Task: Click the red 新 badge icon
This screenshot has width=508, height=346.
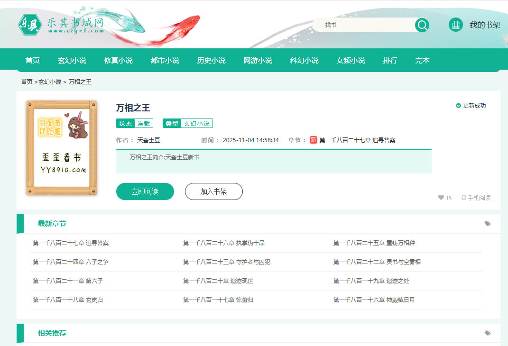Action: [x=313, y=140]
